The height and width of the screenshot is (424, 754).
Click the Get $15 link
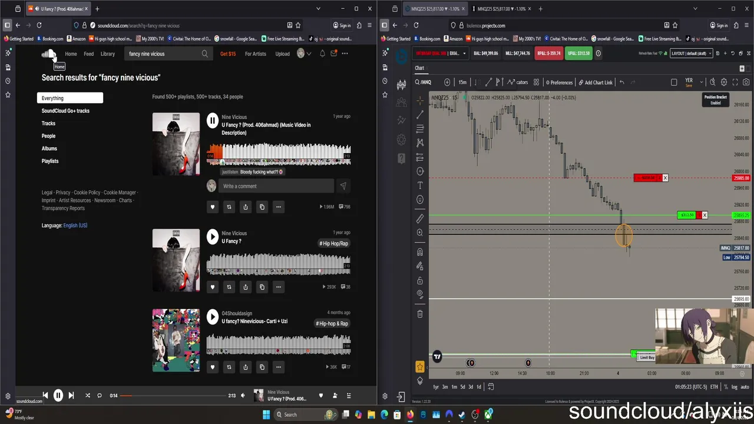(x=228, y=54)
